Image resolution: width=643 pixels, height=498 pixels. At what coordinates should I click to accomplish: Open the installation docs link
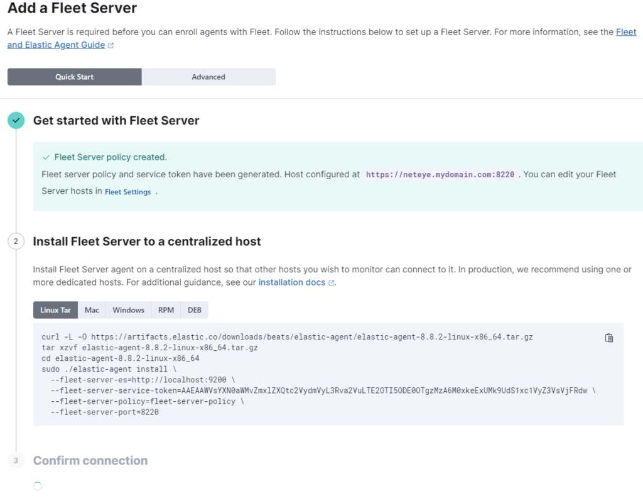291,282
